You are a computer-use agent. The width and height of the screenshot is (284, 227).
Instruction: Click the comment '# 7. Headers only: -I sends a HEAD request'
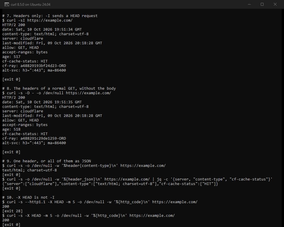point(50,16)
